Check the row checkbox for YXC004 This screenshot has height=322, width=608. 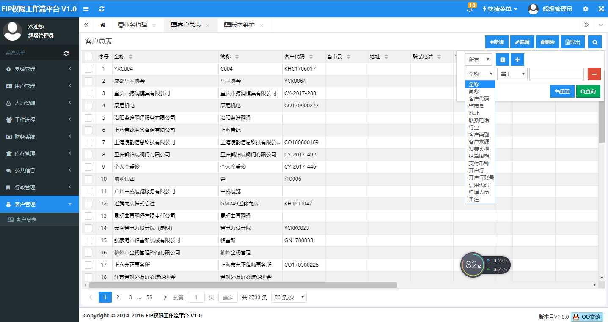[x=88, y=68]
